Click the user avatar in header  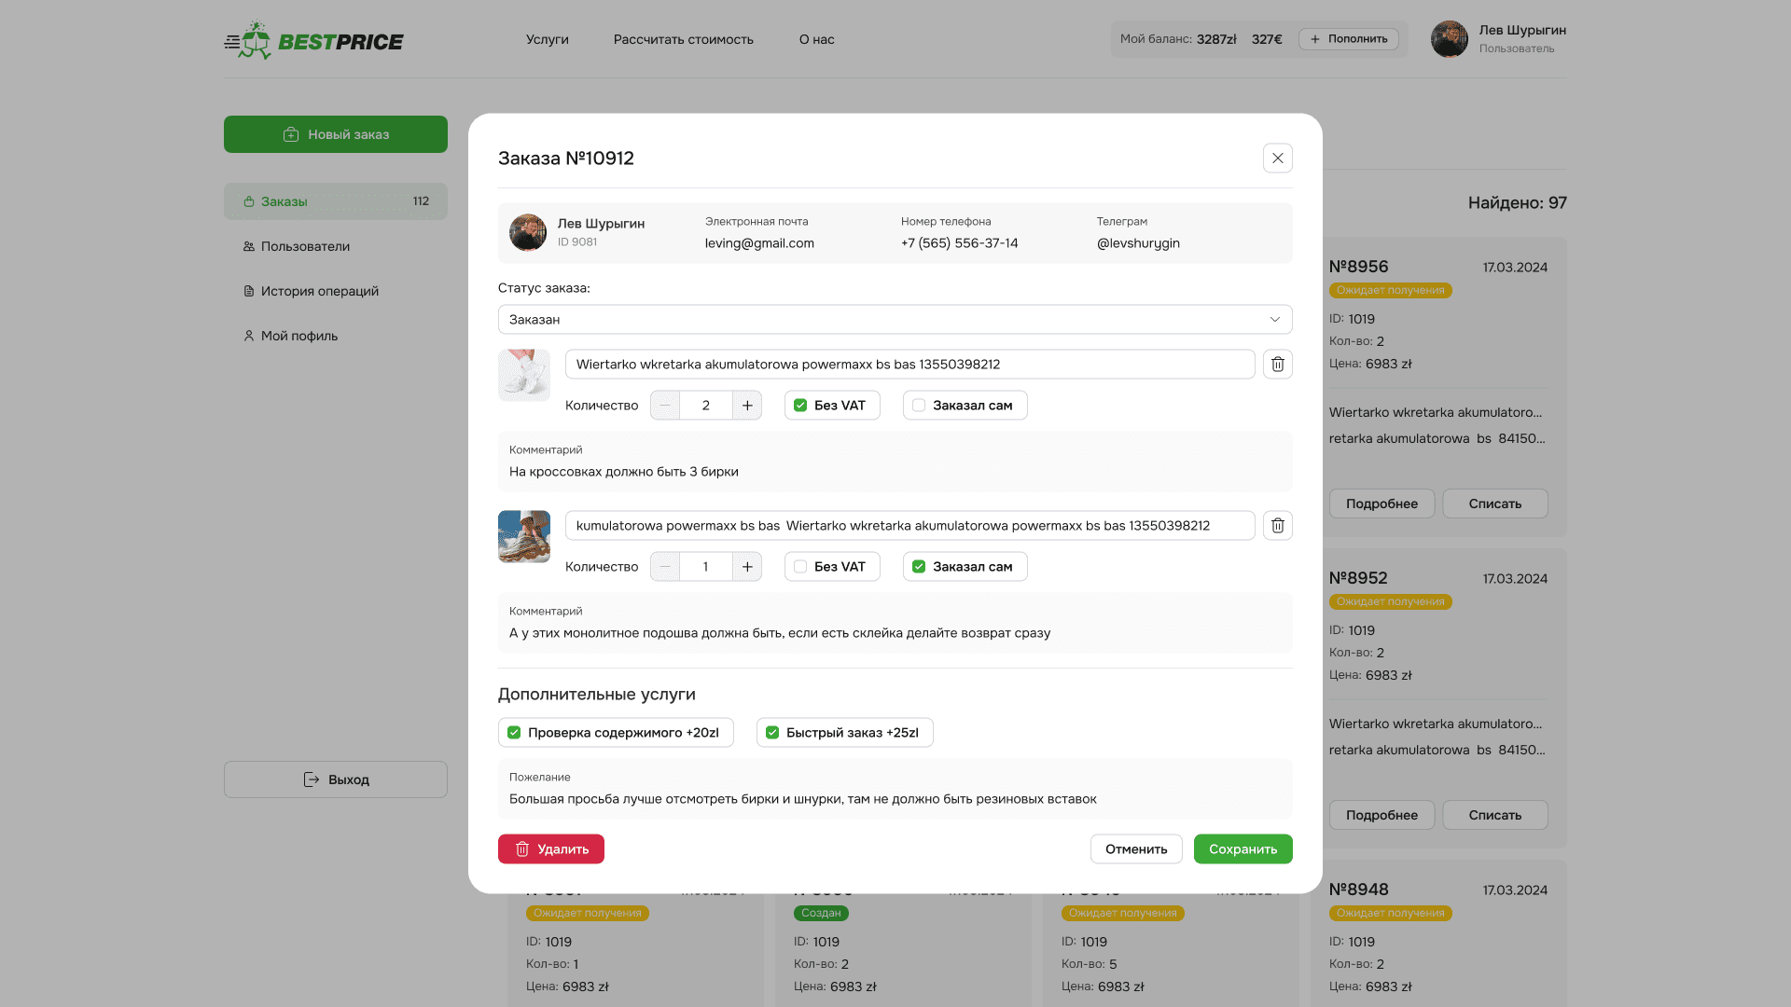tap(1449, 40)
